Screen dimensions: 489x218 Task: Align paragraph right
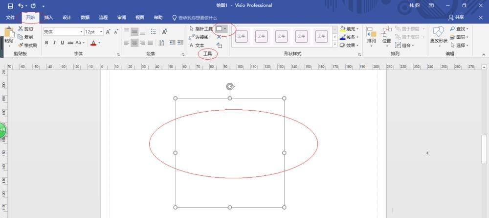142,43
